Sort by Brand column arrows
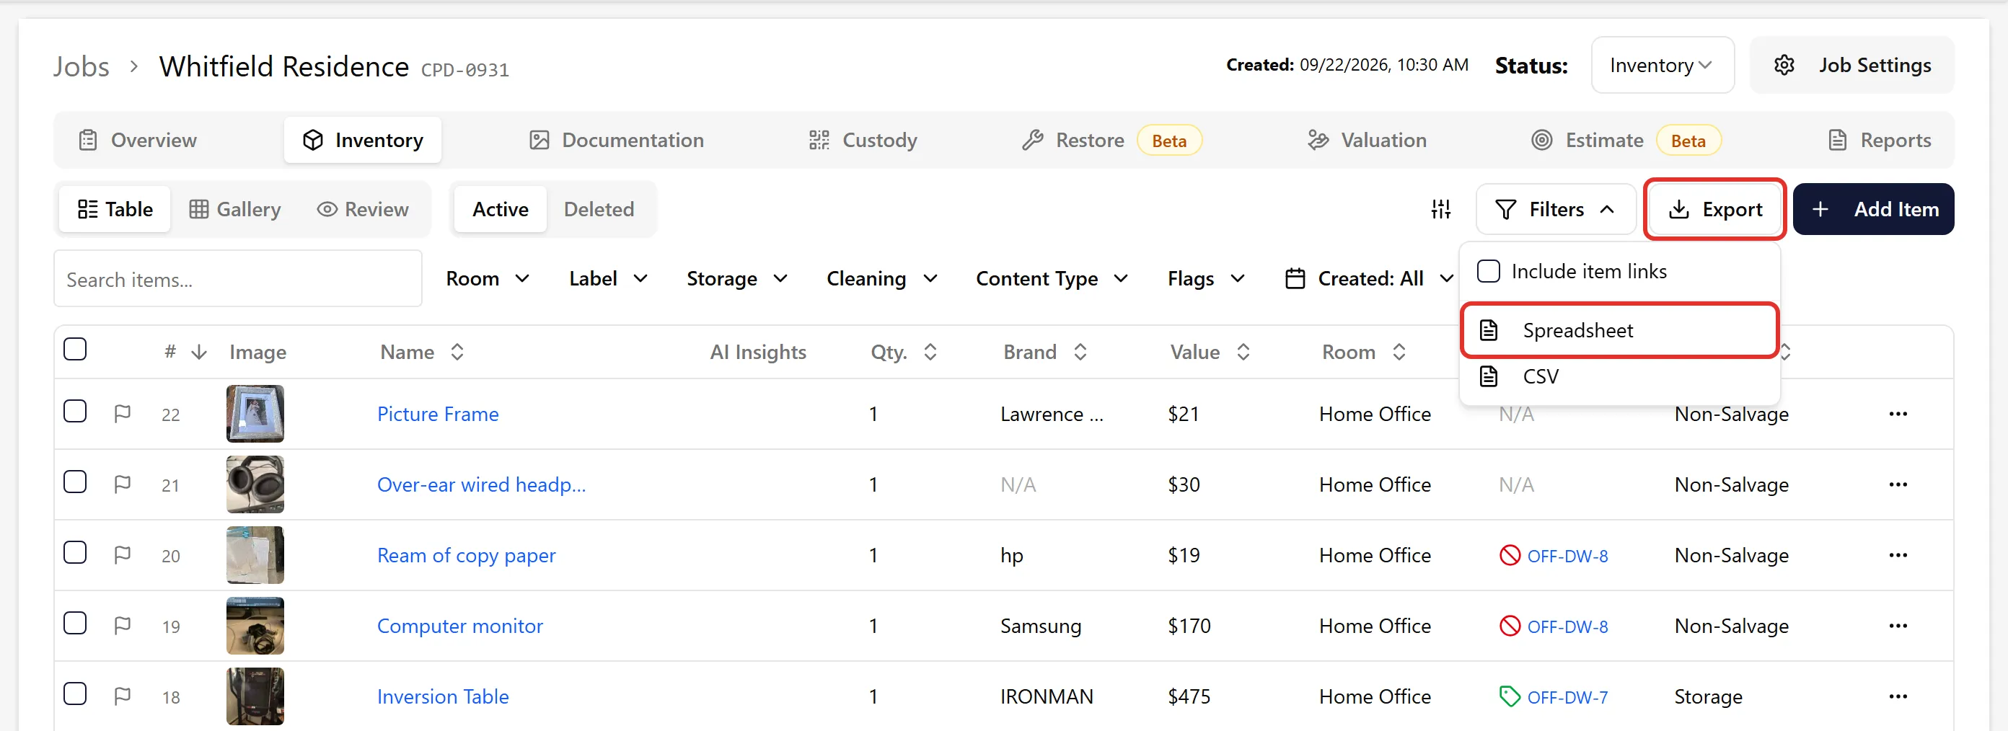This screenshot has width=2008, height=731. point(1080,353)
